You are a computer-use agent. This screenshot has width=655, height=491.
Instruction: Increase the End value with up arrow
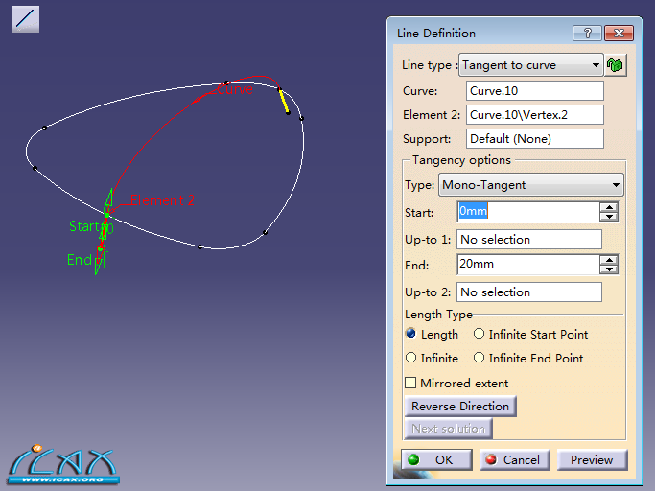click(610, 260)
